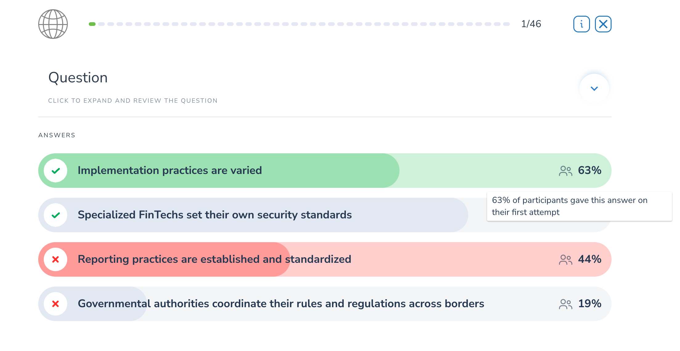This screenshot has height=351, width=680.
Task: Click participants icon beside 44%
Action: point(565,260)
